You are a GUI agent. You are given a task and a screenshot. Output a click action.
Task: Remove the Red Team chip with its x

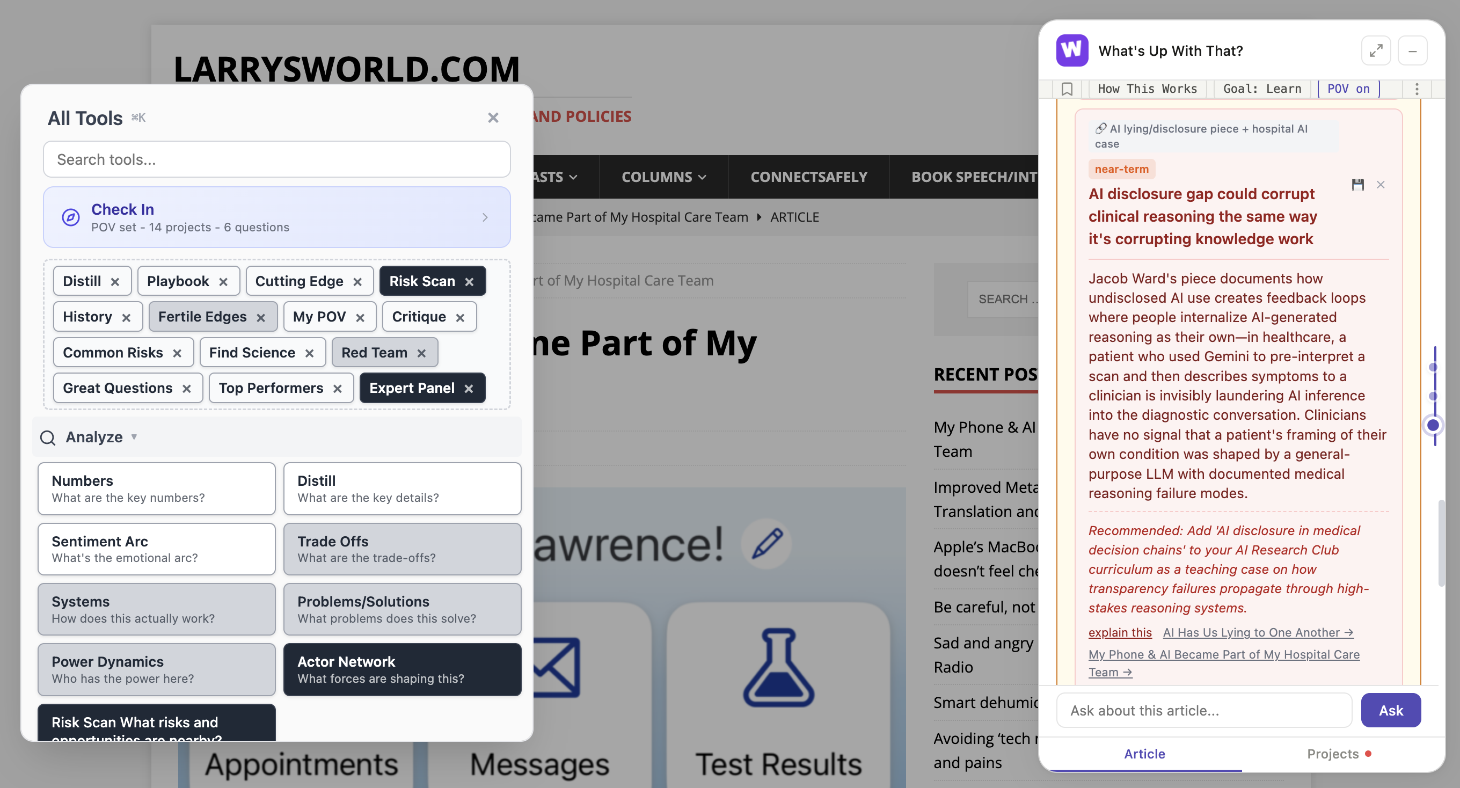pyautogui.click(x=421, y=353)
